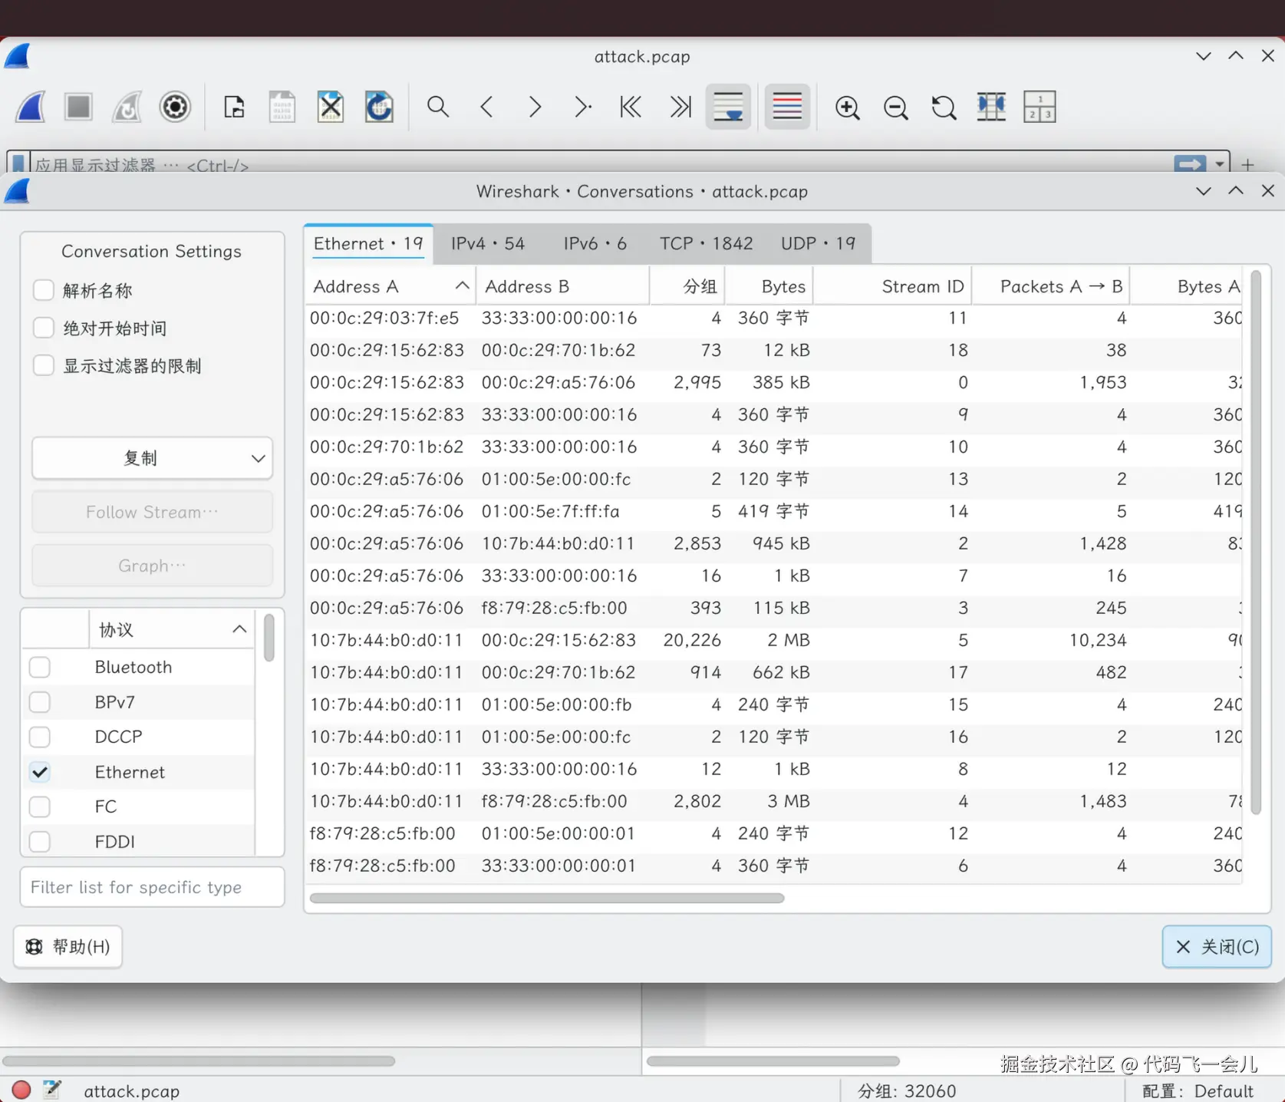Jump to the first packet

pos(631,107)
